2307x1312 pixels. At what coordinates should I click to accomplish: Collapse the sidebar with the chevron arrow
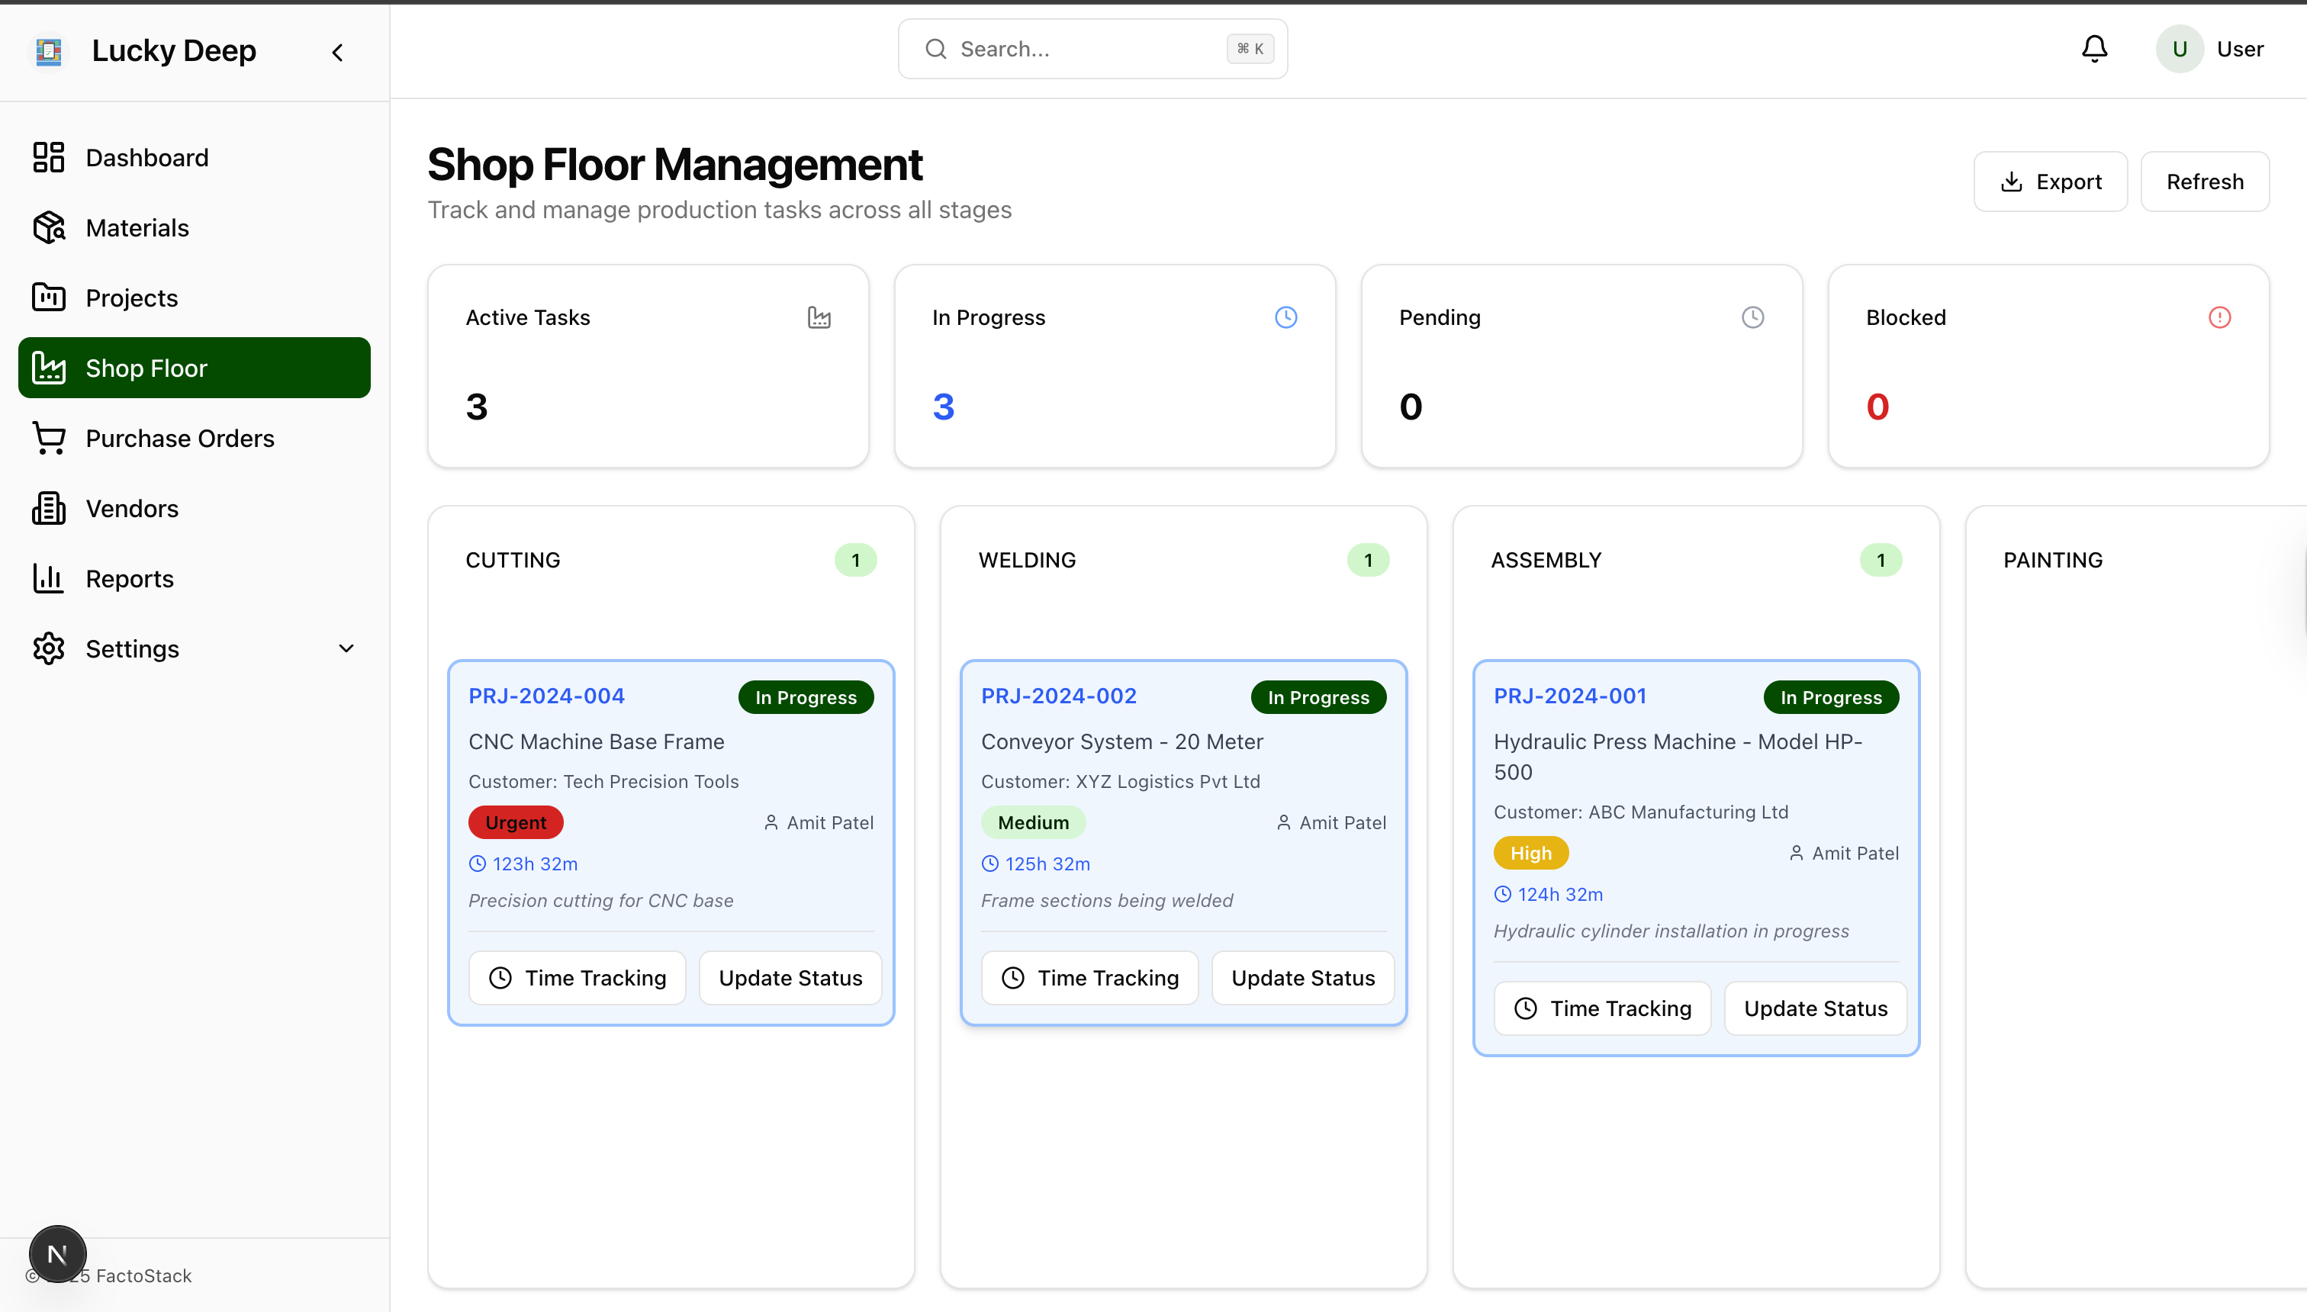pyautogui.click(x=338, y=53)
